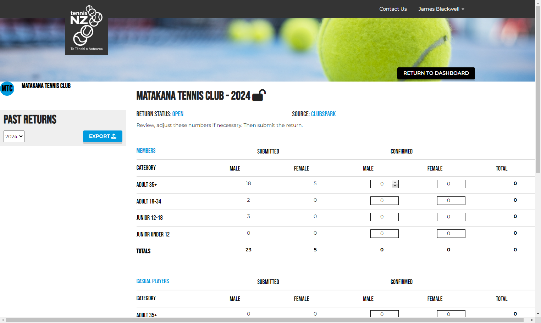Click the scroll up arrow
The width and height of the screenshot is (541, 323).
[x=538, y=2]
